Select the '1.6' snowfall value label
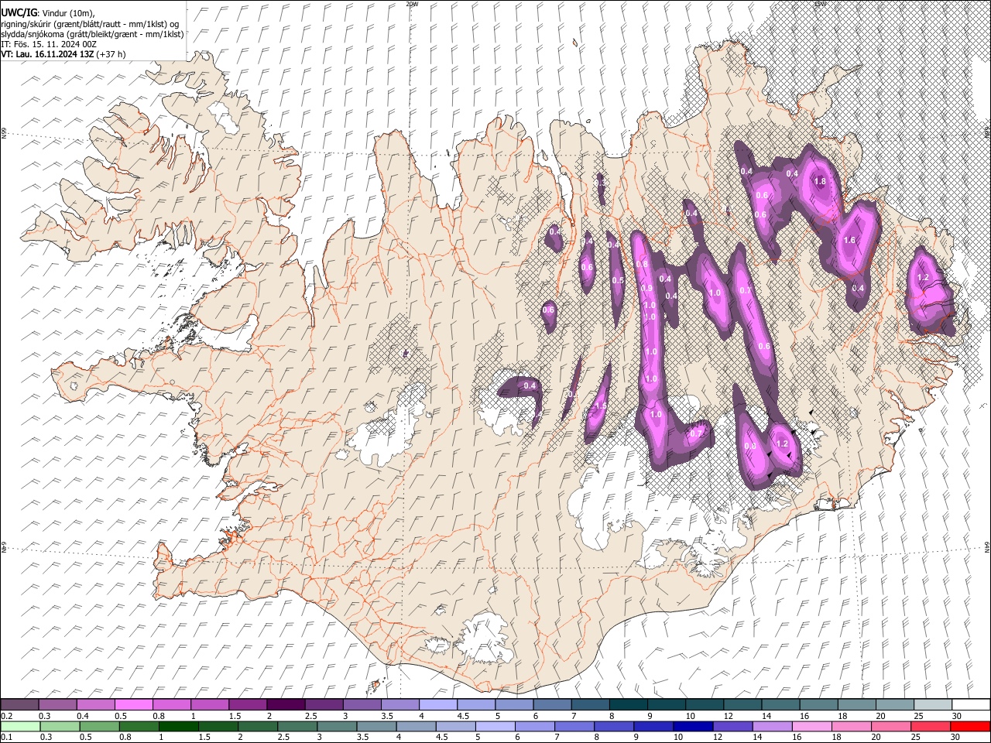This screenshot has height=743, width=991. click(x=849, y=241)
